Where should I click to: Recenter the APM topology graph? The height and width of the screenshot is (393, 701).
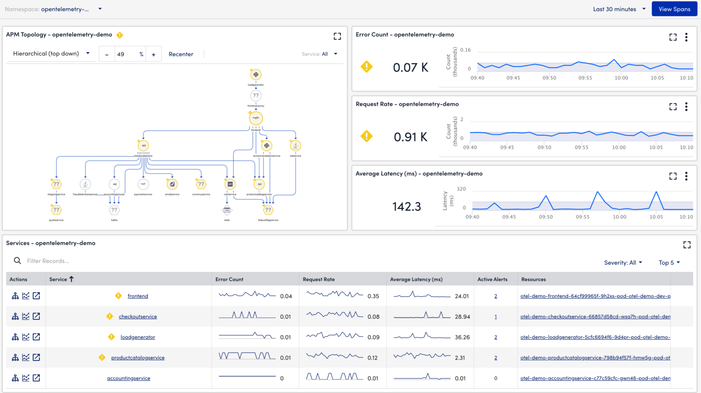tap(181, 54)
